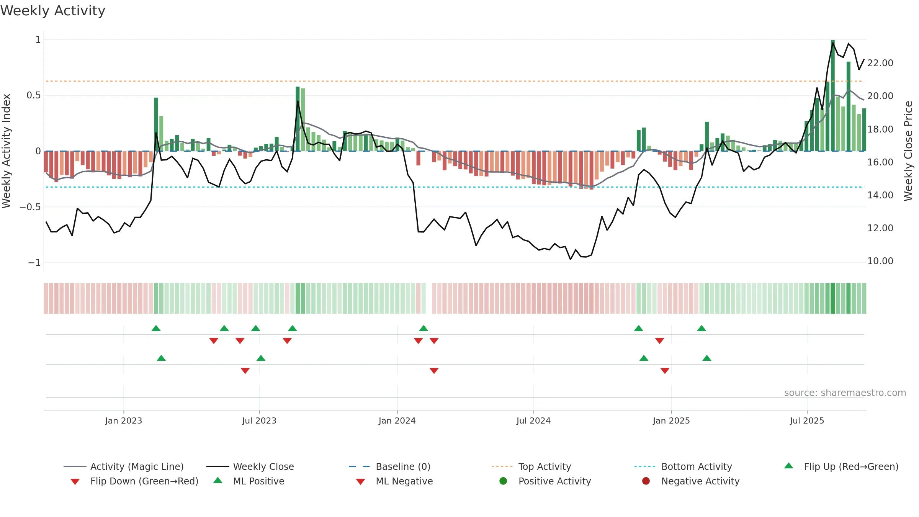This screenshot has width=919, height=517.
Task: Click the Jan 2024 x-axis label
Action: pyautogui.click(x=397, y=420)
